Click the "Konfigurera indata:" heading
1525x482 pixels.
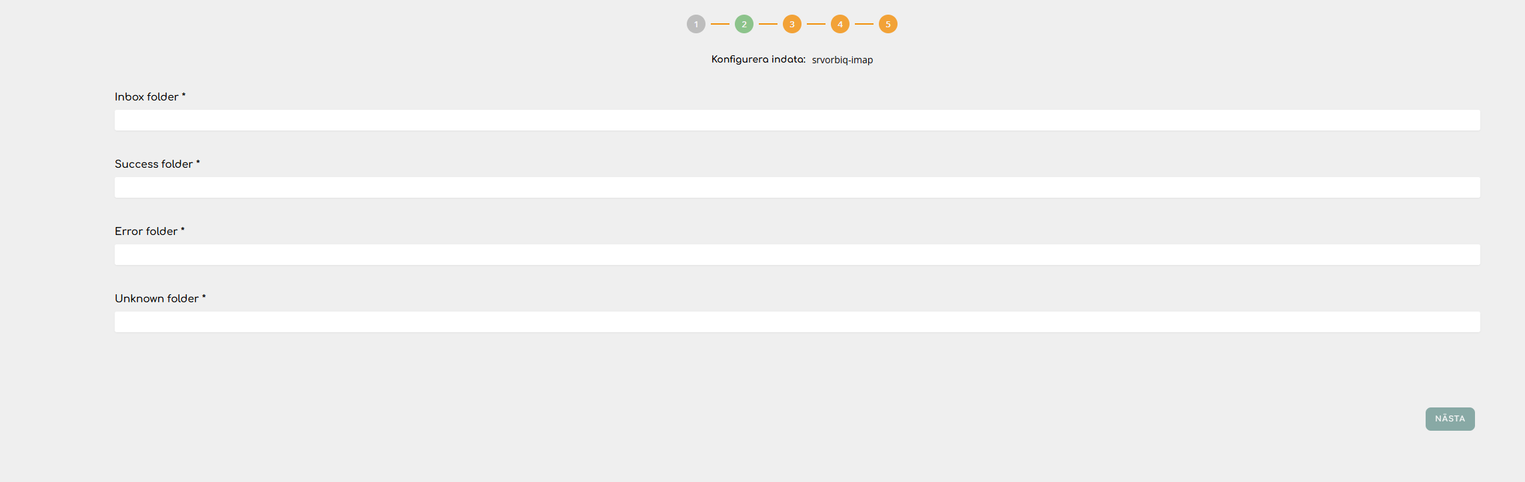(x=758, y=59)
